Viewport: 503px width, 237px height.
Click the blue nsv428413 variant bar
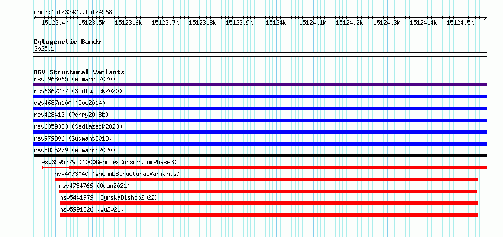[260, 120]
